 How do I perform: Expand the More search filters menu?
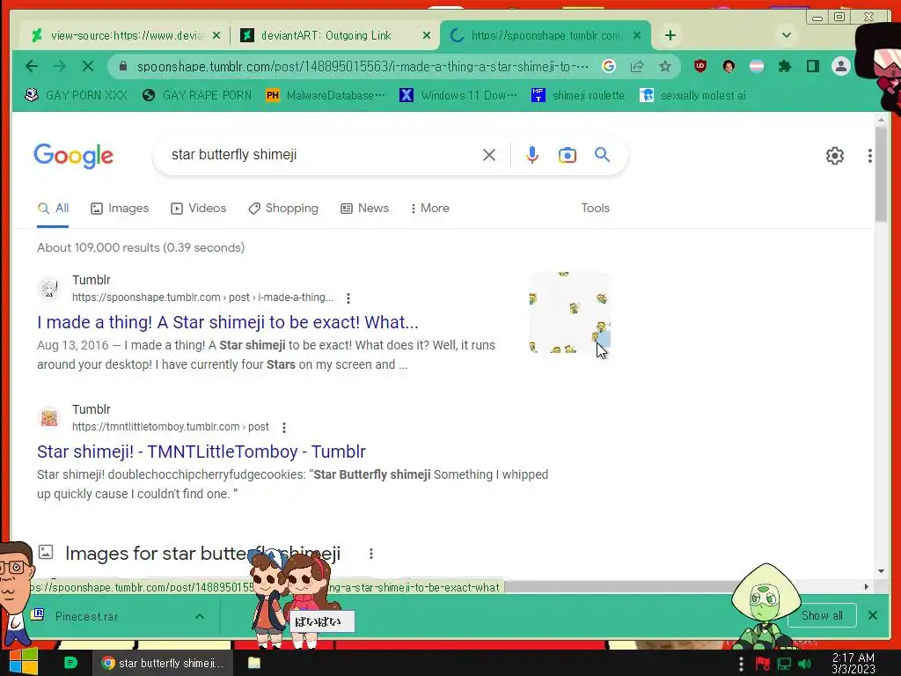click(429, 209)
